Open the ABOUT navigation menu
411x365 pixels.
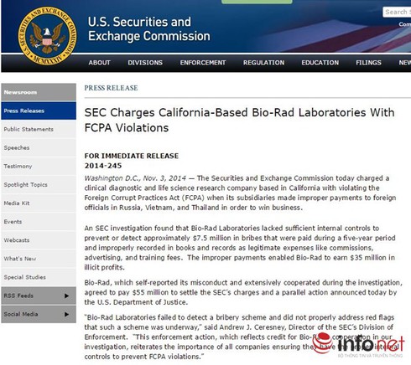click(x=99, y=63)
